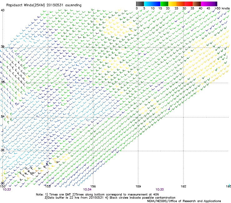This screenshot has height=203, width=231.
Task: Click the '20' label under the color scale
Action: (168, 8)
